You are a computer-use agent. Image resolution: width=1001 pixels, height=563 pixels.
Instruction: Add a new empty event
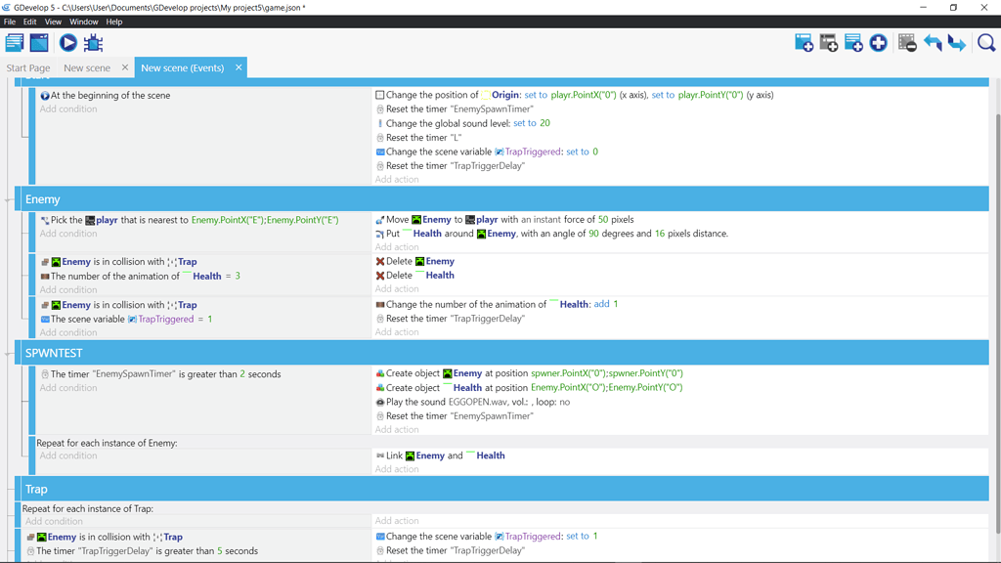coord(804,42)
